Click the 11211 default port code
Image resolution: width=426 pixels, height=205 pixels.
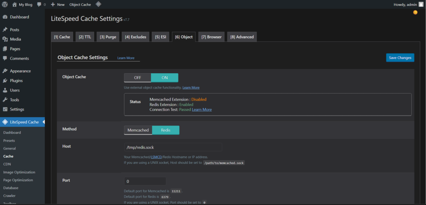176,191
